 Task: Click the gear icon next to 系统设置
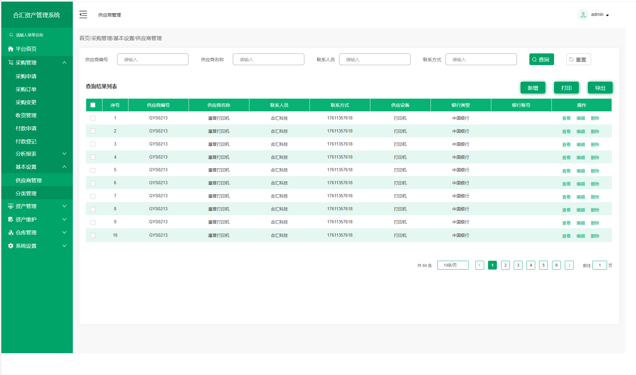(x=11, y=246)
